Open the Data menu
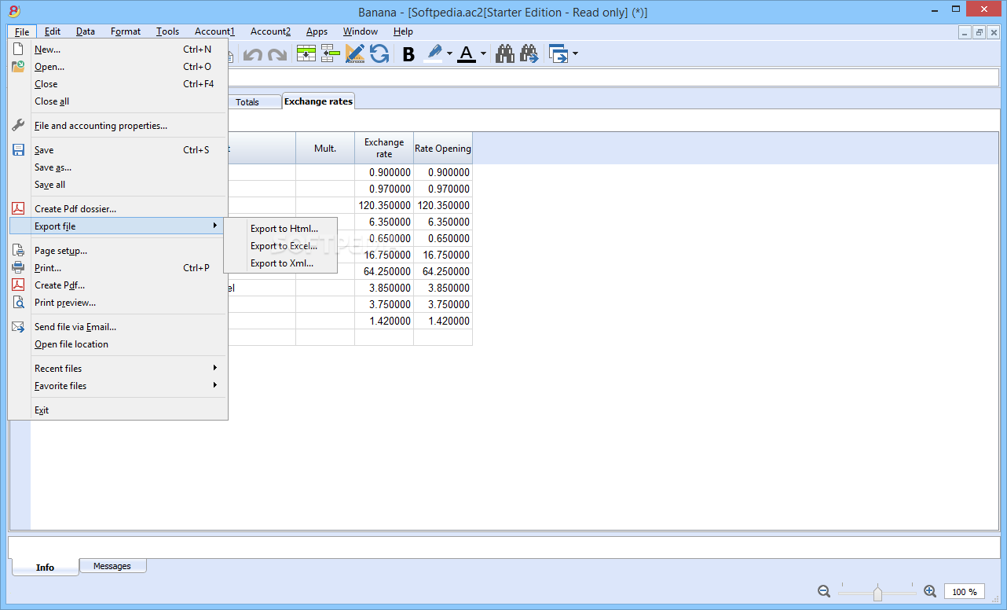Image resolution: width=1007 pixels, height=610 pixels. [86, 31]
